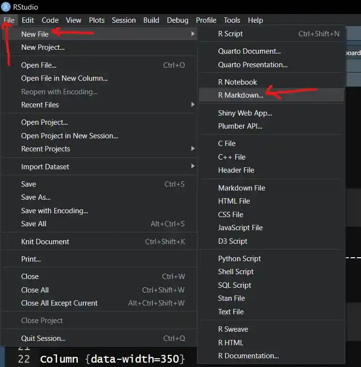Viewport: 361px width, 367px height.
Task: Click the Close entry (Ctrl+W)
Action: tap(100, 277)
